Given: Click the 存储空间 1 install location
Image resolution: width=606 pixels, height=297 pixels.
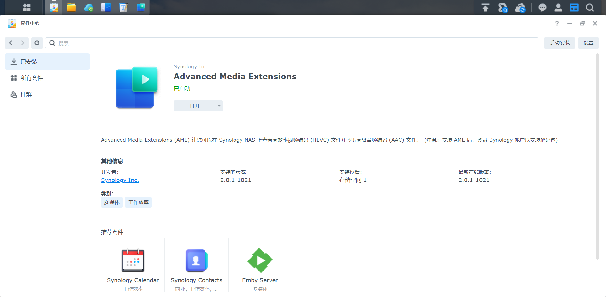Looking at the screenshot, I should (353, 180).
